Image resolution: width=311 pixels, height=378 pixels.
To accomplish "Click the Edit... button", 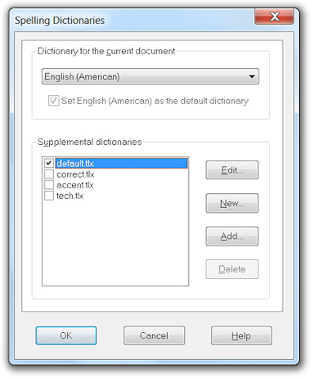I will tap(232, 170).
